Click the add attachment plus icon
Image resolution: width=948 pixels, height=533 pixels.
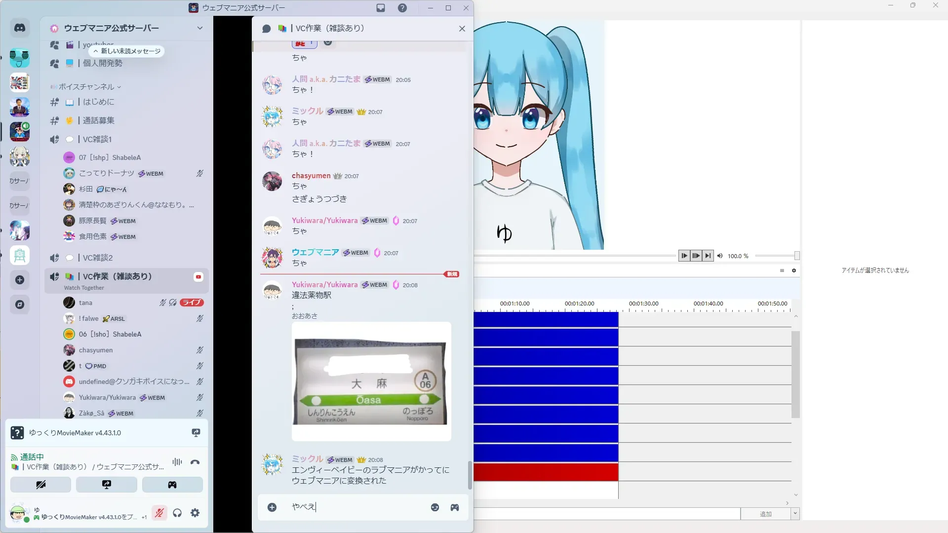272,507
